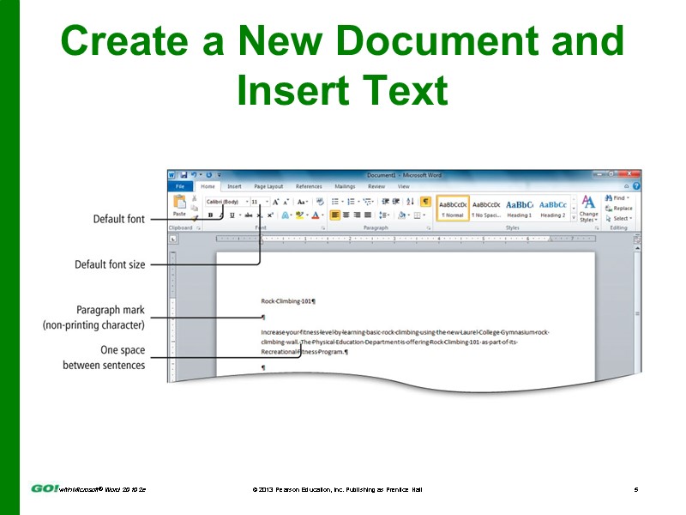Open the Text Highlight Color icon
686x515 pixels.
[298, 213]
